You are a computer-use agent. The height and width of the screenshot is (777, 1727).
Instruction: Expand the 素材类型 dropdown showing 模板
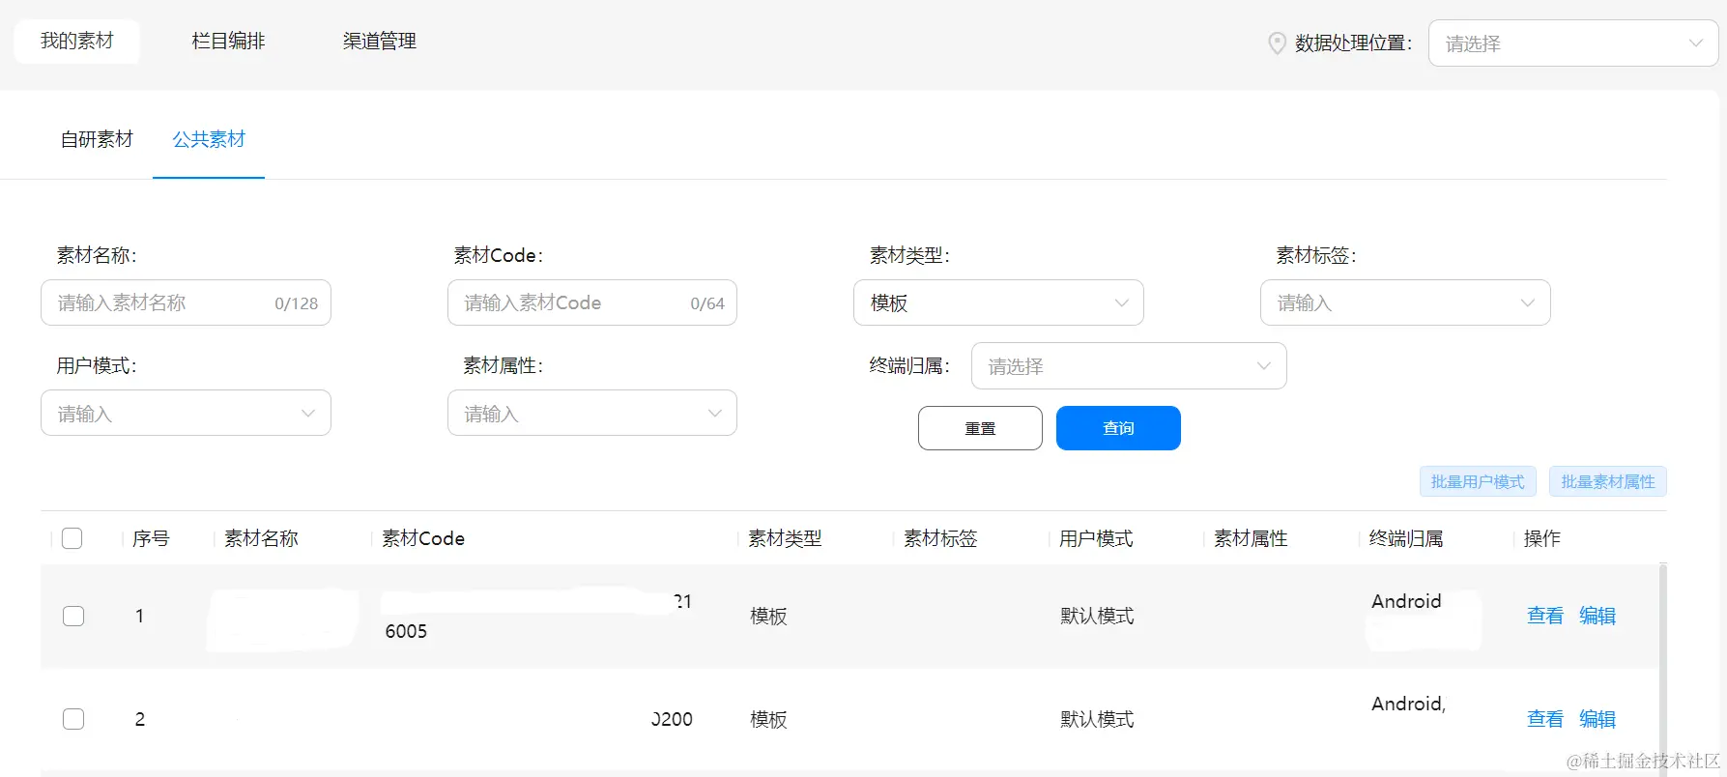998,302
